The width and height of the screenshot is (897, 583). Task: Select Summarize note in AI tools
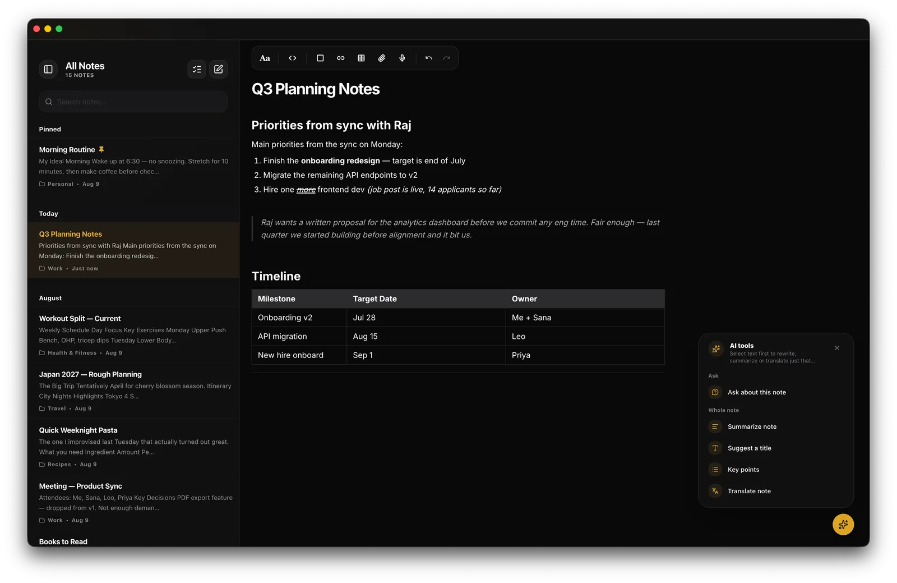coord(776,426)
